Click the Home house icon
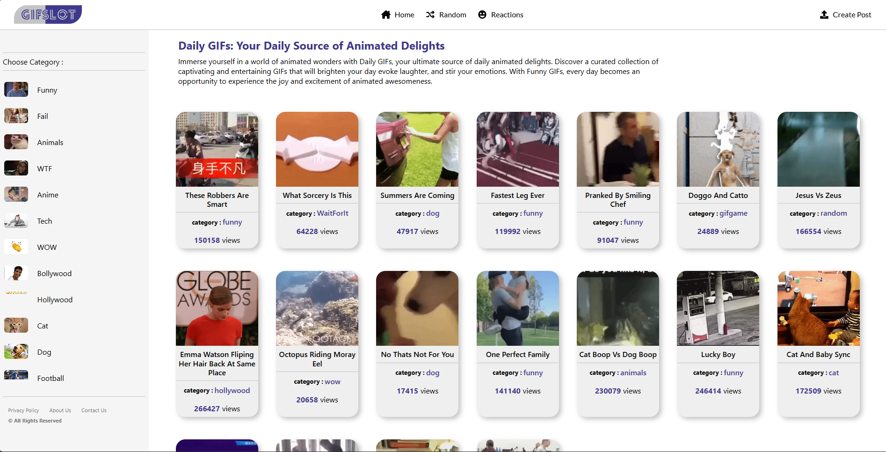 click(x=386, y=15)
